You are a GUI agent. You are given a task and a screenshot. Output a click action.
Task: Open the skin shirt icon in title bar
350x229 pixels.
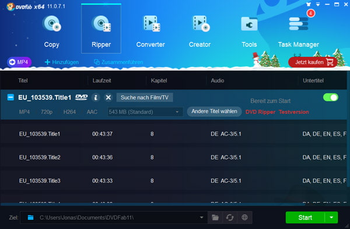309,4
